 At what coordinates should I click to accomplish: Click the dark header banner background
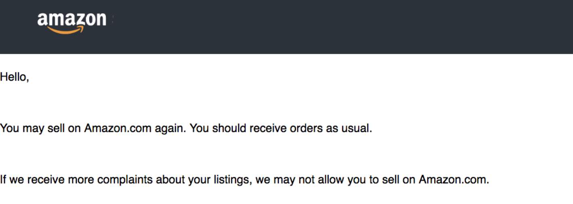coord(323,27)
